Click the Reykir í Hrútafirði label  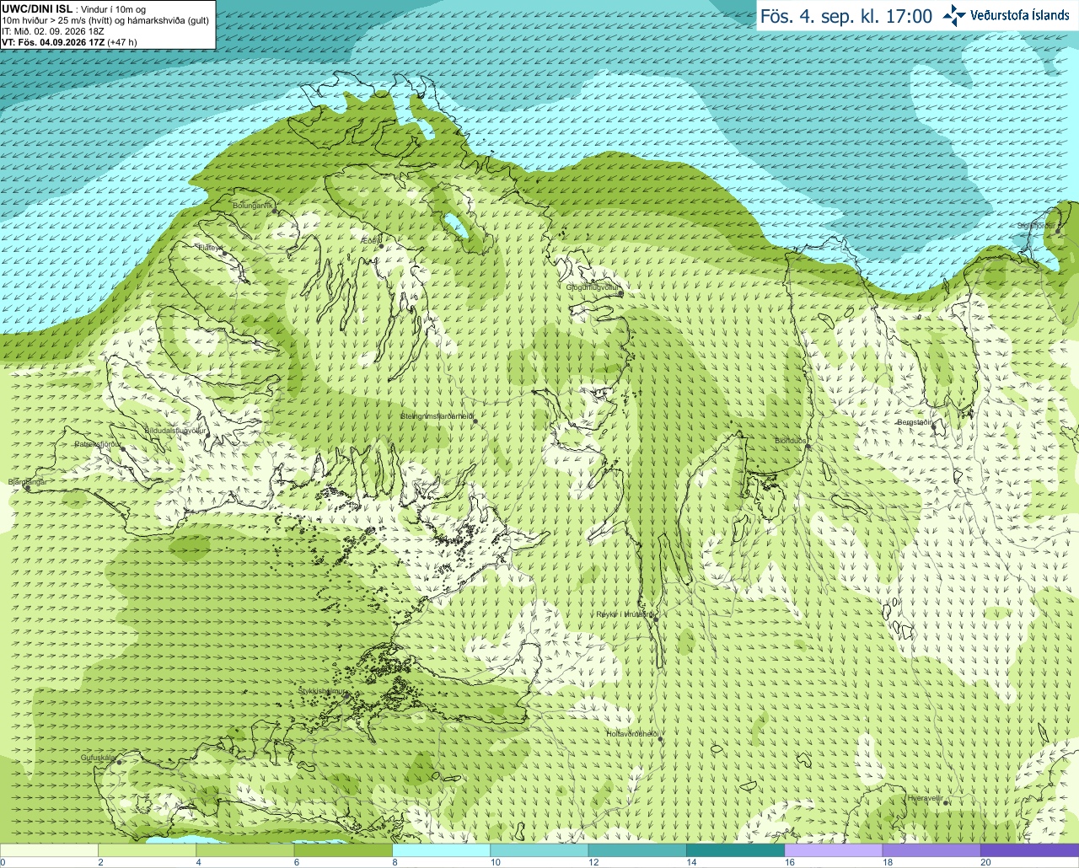tap(624, 614)
